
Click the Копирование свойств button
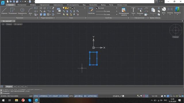click(x=124, y=12)
